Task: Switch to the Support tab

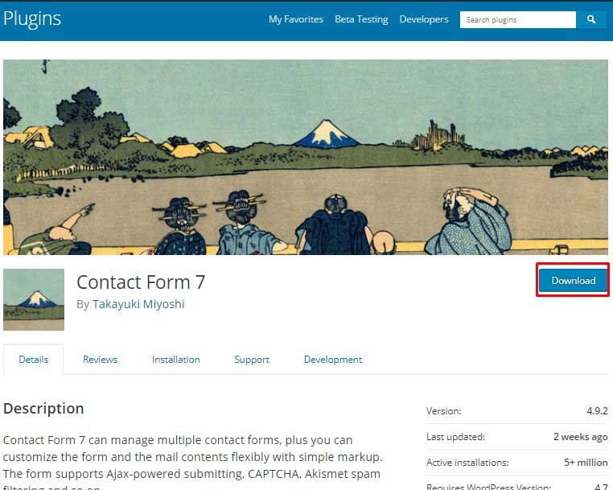Action: click(x=252, y=360)
